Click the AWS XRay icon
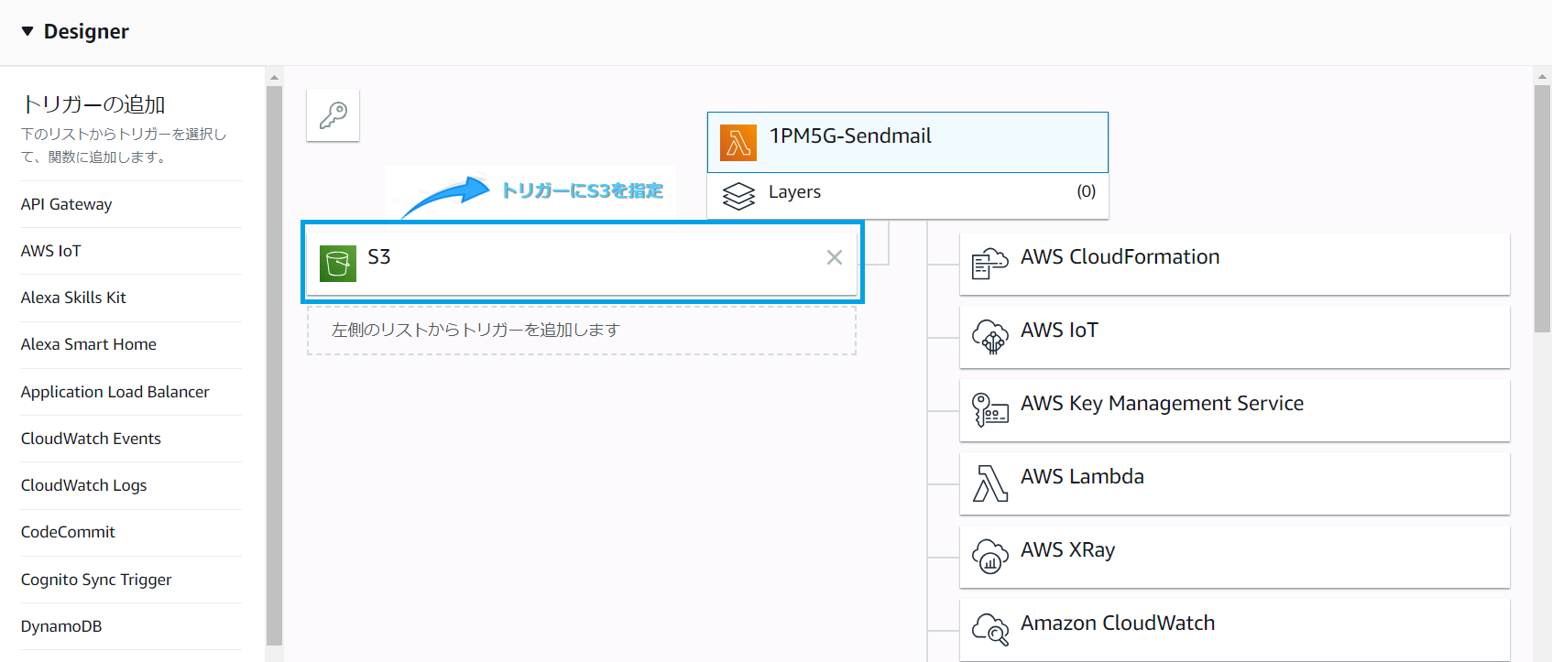The height and width of the screenshot is (662, 1552). pyautogui.click(x=989, y=556)
